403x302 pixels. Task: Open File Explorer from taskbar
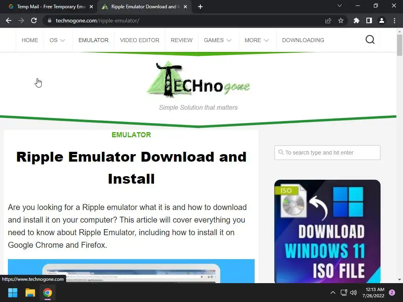(30, 293)
